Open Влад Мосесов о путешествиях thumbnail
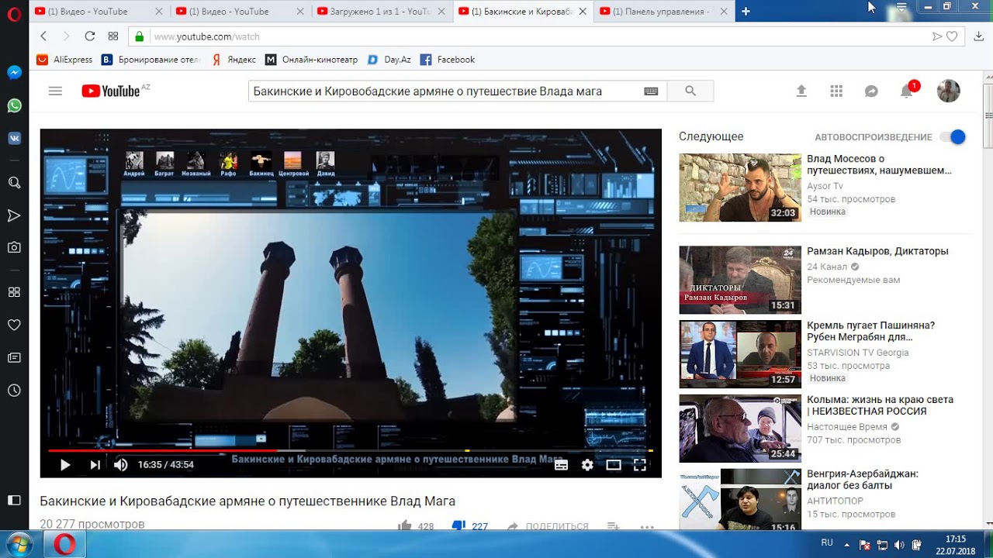The image size is (993, 558). click(740, 188)
